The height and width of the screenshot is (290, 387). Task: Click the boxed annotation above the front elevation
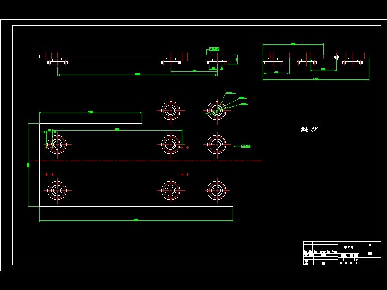(x=214, y=49)
